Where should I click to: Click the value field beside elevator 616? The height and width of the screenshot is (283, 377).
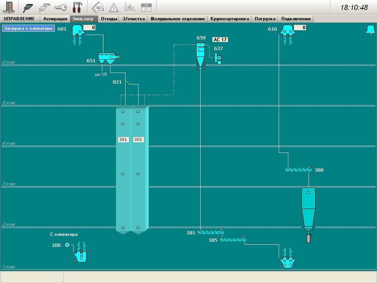tap(299, 28)
